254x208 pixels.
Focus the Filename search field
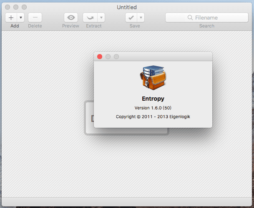(207, 17)
